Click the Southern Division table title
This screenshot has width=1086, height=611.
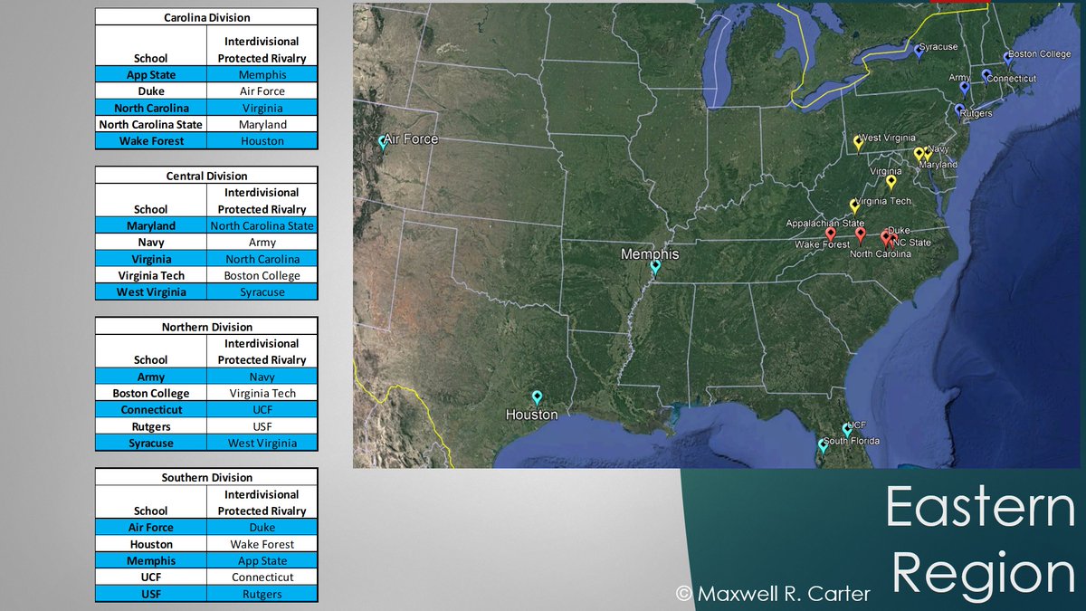207,477
